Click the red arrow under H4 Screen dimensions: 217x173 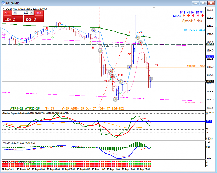click(x=193, y=16)
